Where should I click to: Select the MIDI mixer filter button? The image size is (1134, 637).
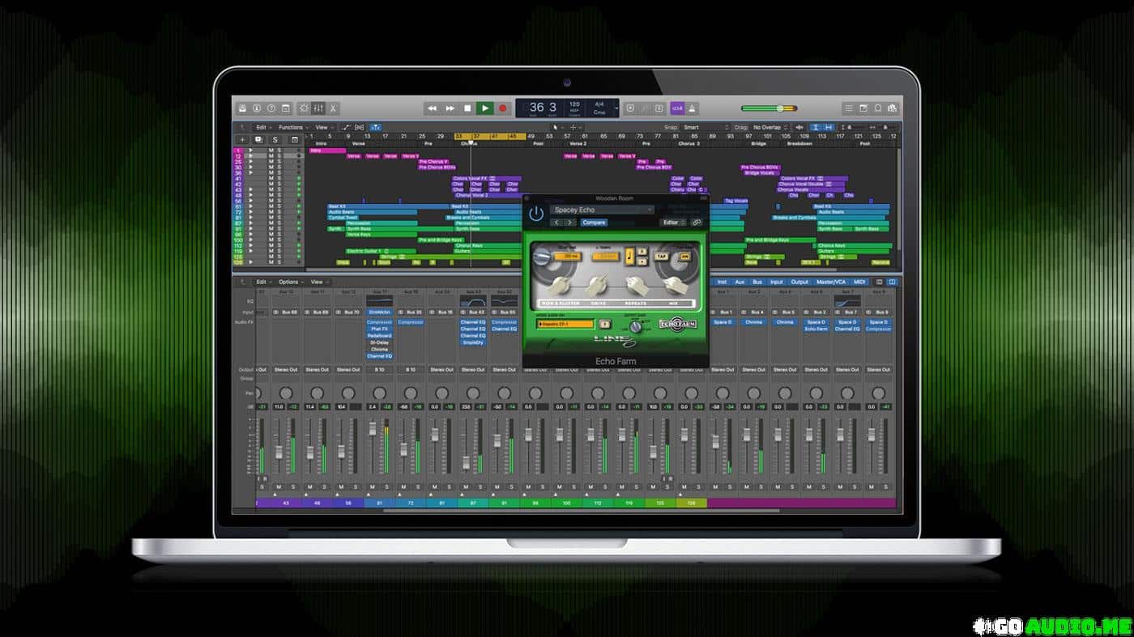point(859,282)
